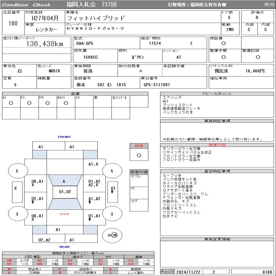
Task: Click the note パンク修理キット有
Action: [x=179, y=179]
